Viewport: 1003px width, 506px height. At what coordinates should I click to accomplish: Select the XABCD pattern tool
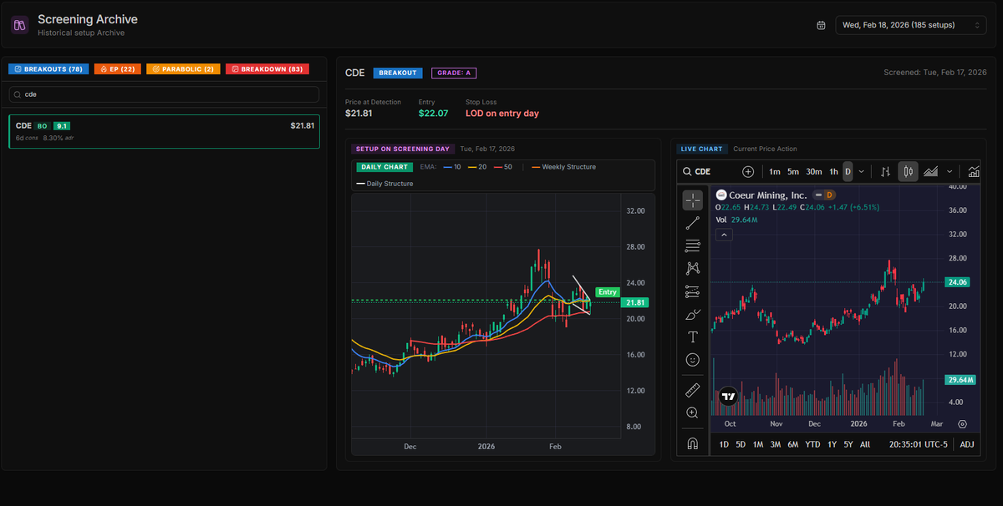click(x=692, y=268)
